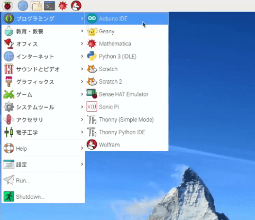This screenshot has height=220, width=255.
Task: Click the Scratch cat icon
Action: (x=92, y=69)
